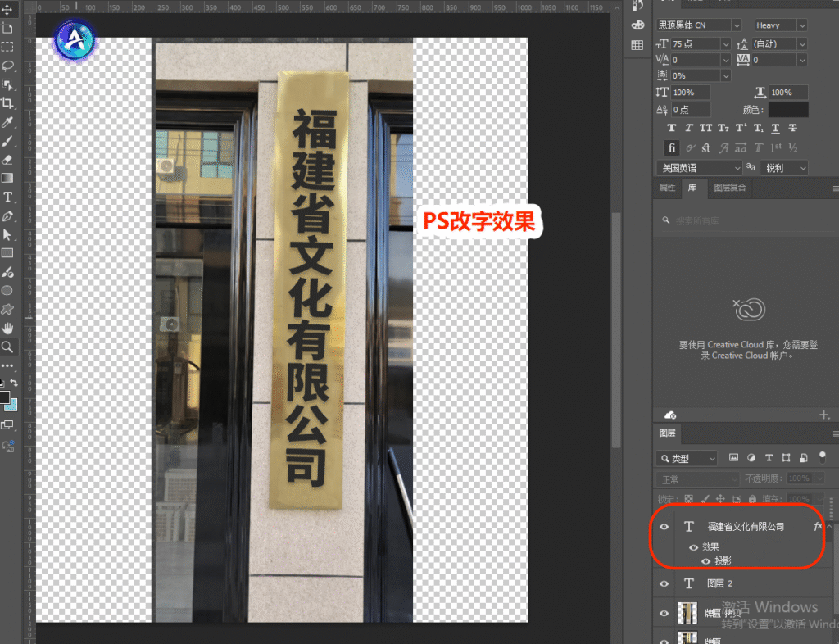
Task: Select the Object Selection tool
Action: click(7, 84)
